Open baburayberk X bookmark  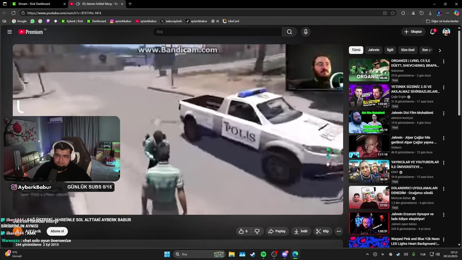[x=171, y=21]
